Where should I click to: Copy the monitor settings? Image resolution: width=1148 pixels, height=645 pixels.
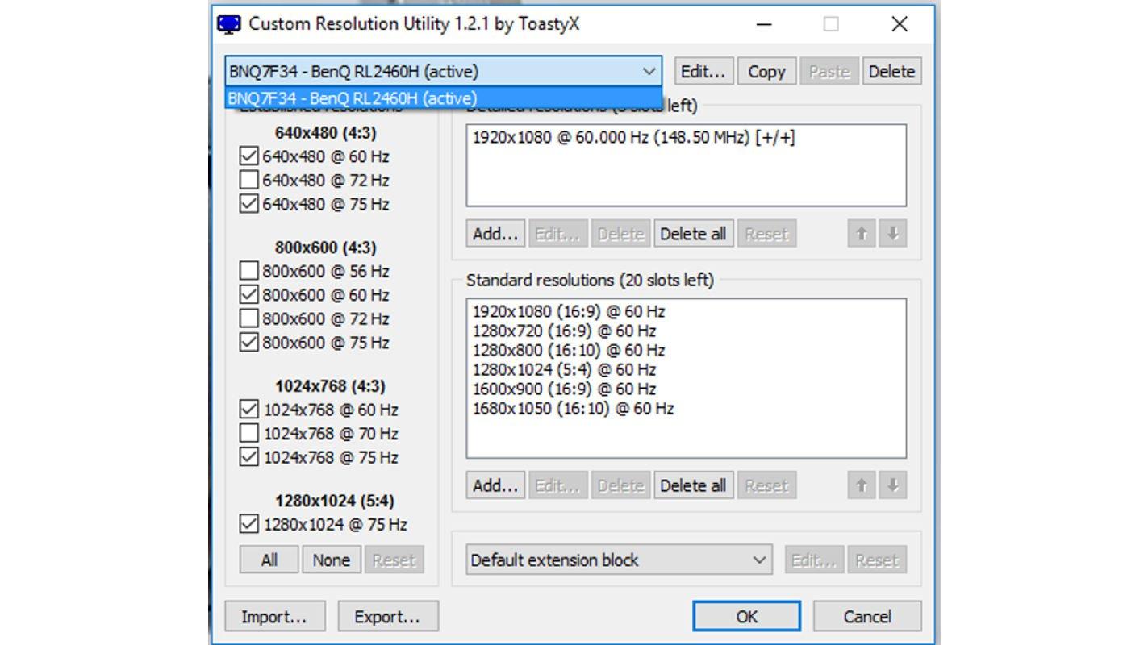766,71
